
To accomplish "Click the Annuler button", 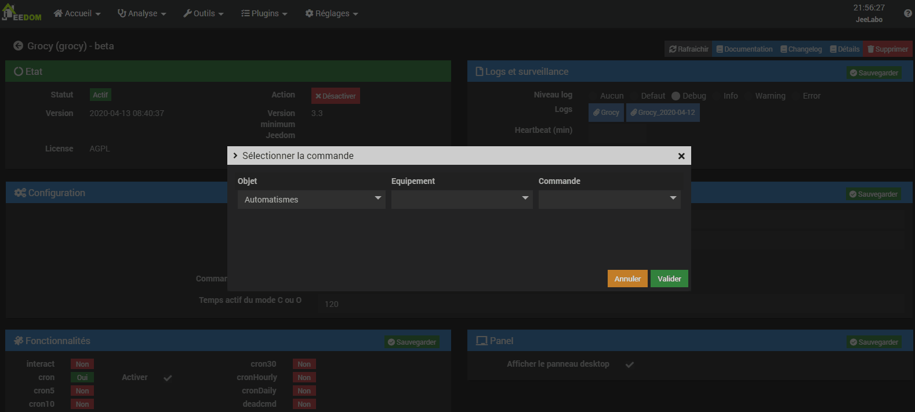I will [627, 279].
